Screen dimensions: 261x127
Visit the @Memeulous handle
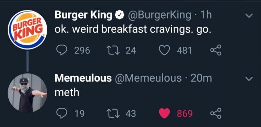(x=148, y=78)
